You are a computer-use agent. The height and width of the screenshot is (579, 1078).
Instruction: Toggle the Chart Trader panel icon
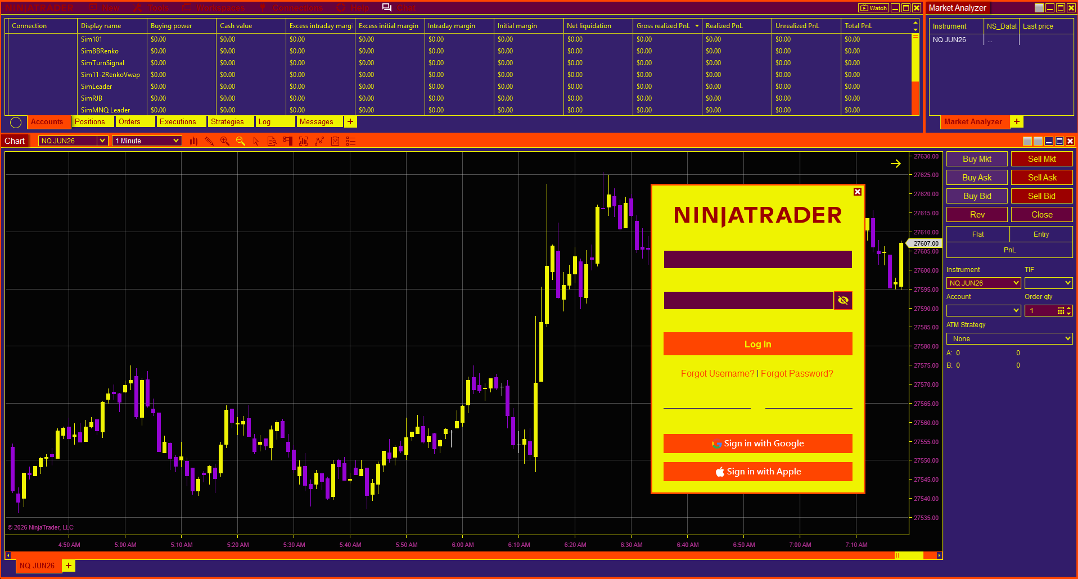point(288,141)
